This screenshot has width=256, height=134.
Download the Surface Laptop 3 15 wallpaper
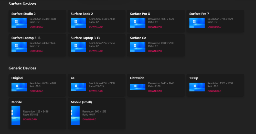tap(36, 51)
